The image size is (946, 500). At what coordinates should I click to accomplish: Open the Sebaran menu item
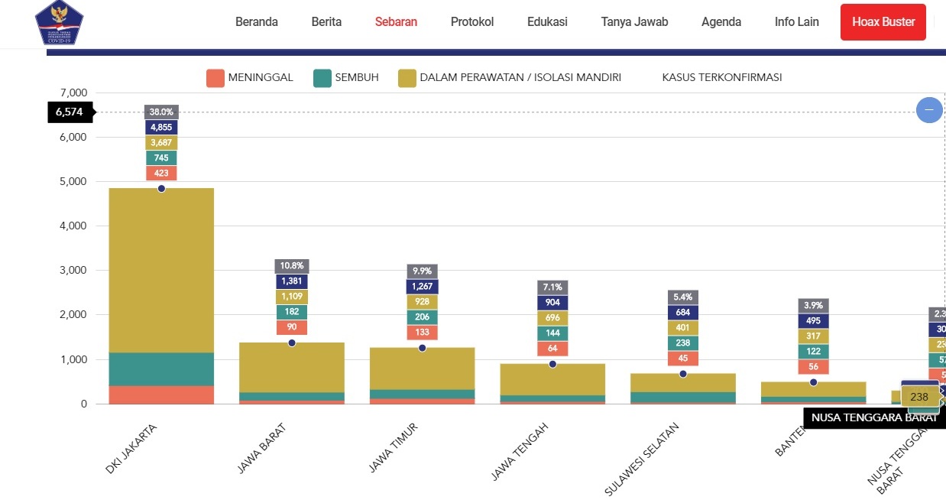[x=396, y=22]
